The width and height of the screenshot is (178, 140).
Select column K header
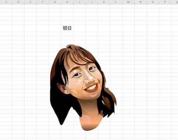[x=104, y=2]
